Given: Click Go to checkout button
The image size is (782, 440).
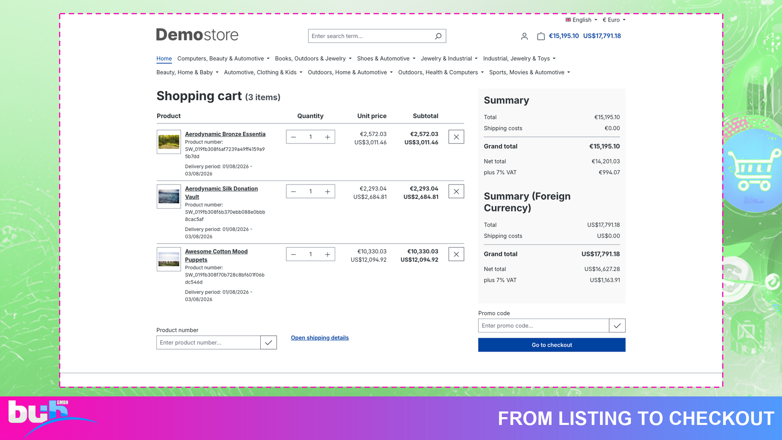Looking at the screenshot, I should click(x=552, y=345).
